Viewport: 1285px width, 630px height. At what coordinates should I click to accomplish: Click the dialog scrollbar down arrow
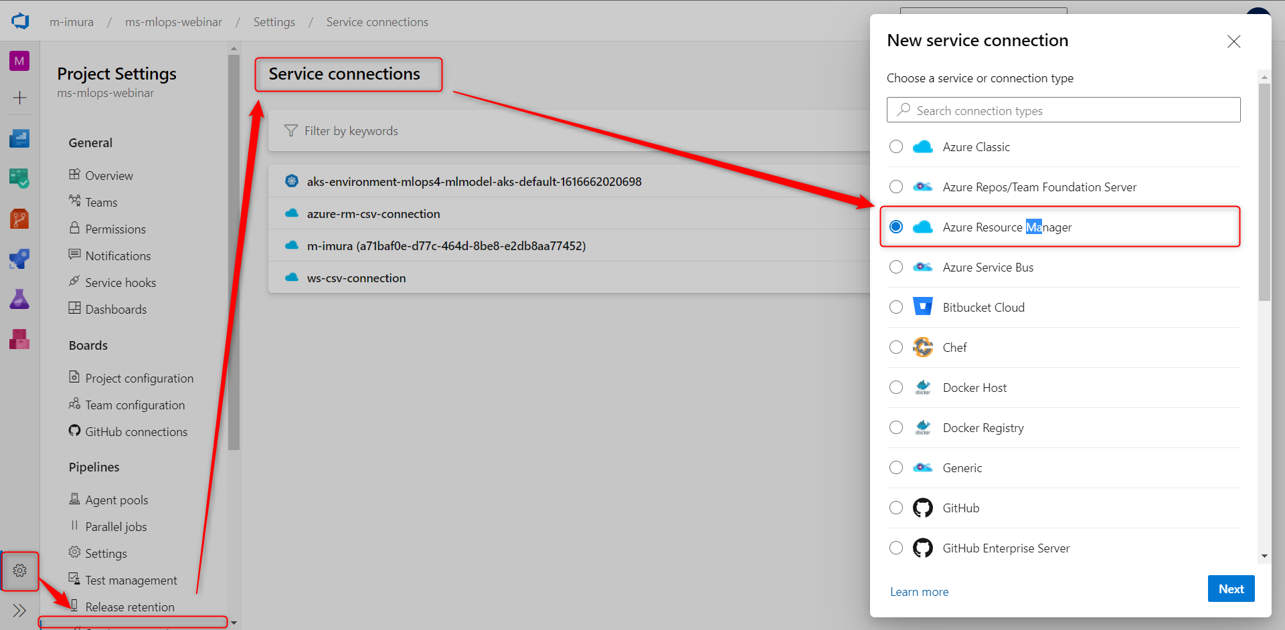(1264, 556)
